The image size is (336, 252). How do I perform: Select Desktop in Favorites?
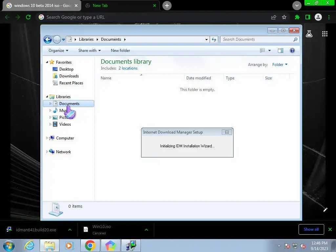click(66, 69)
